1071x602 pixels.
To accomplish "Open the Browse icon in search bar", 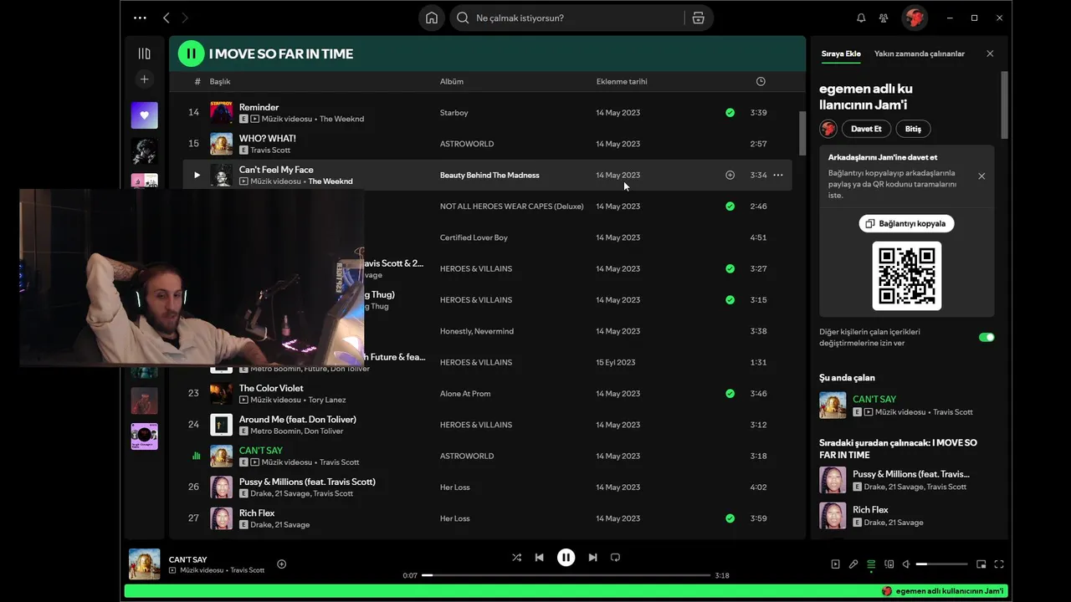I will (x=698, y=18).
